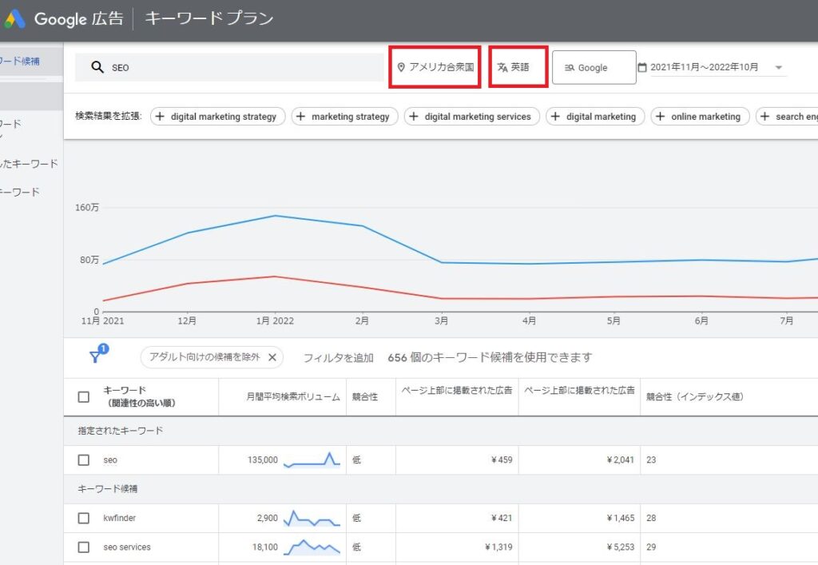Click the plus icon on digital marketing strategy
The height and width of the screenshot is (565, 818).
pos(160,117)
